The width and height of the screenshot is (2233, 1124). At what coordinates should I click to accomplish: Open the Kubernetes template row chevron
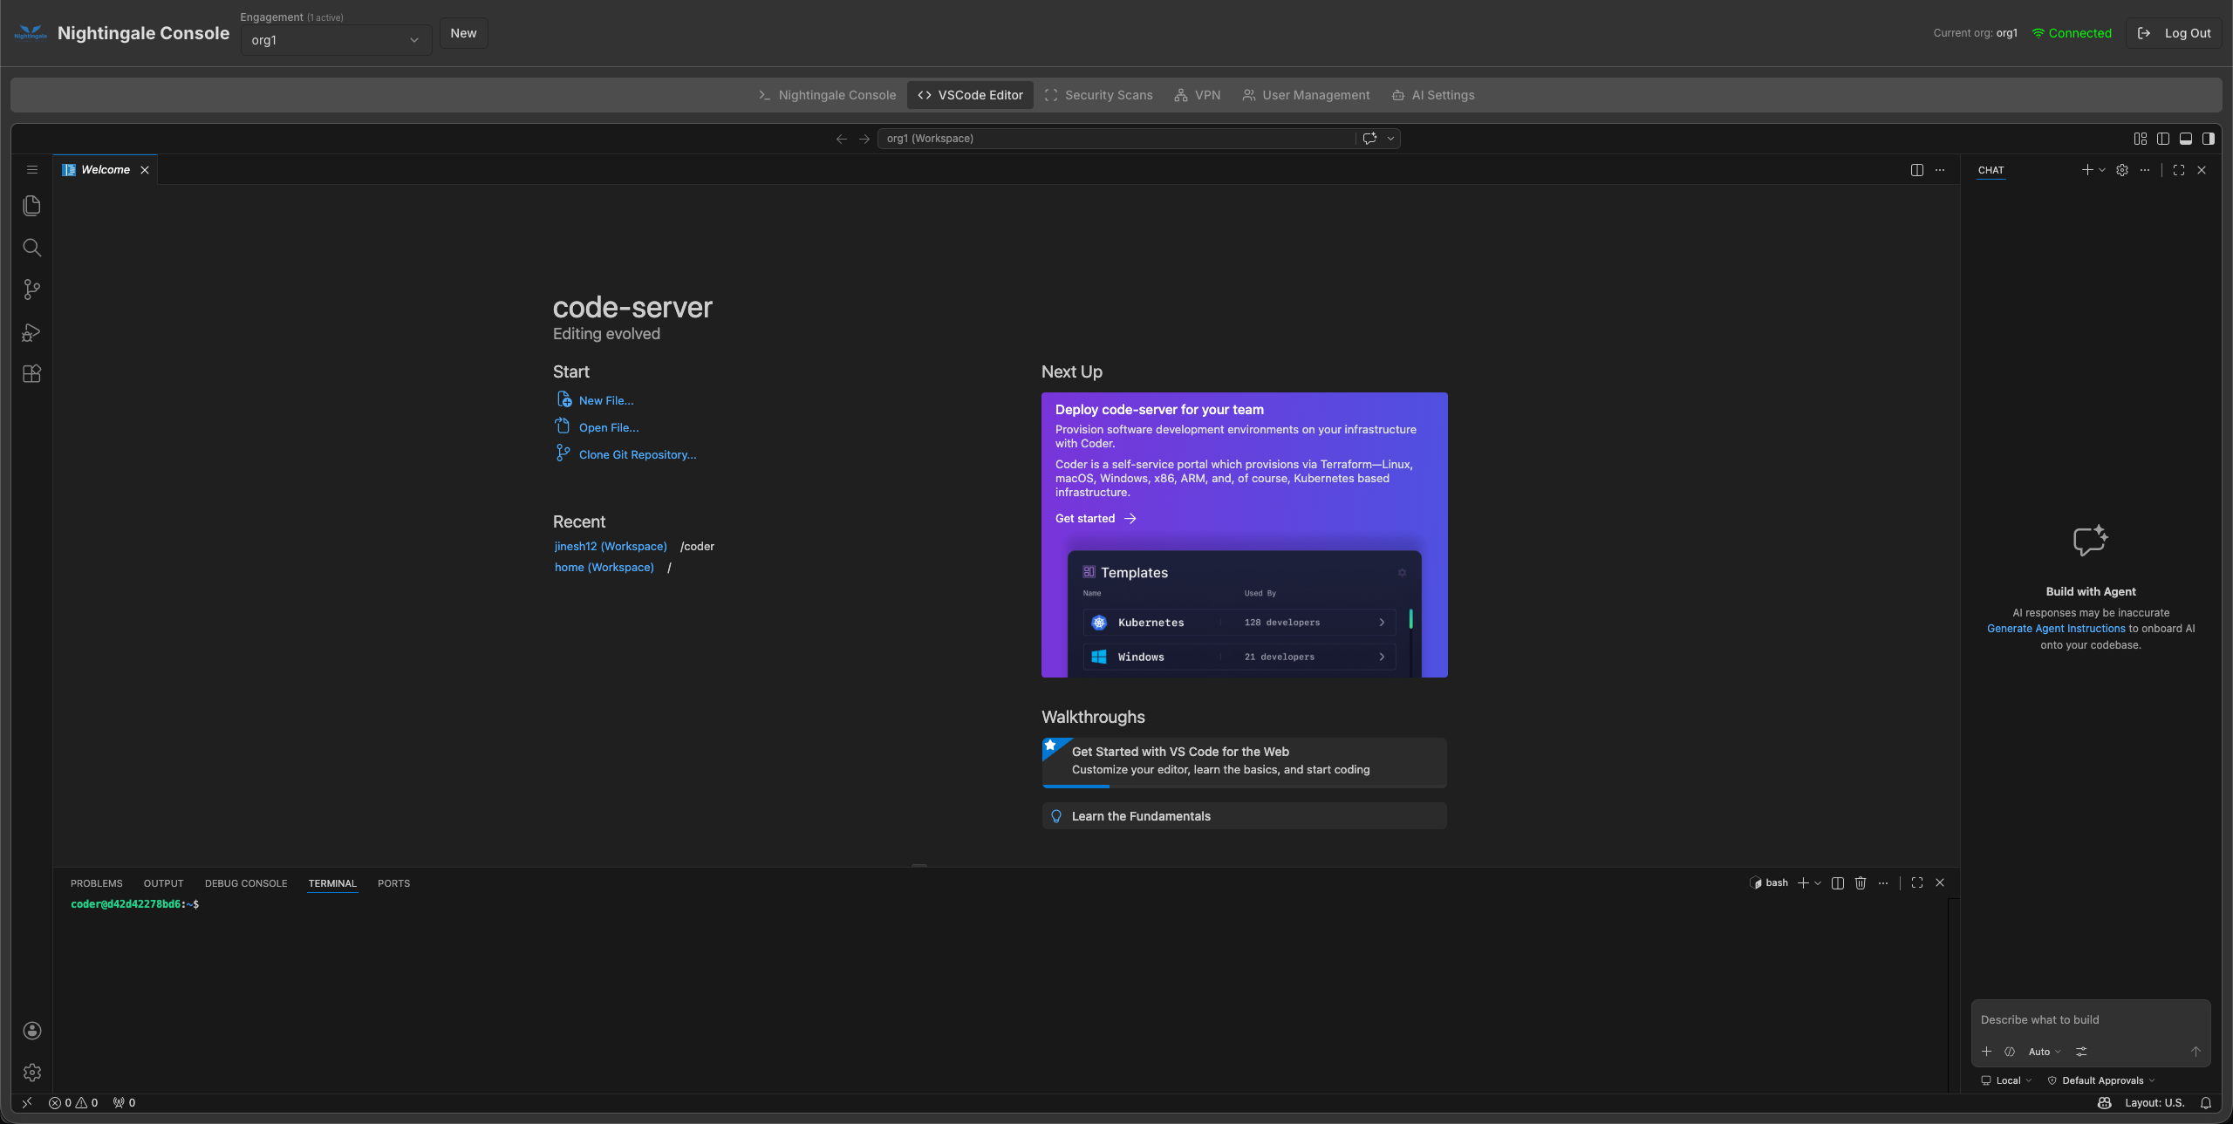(1382, 623)
